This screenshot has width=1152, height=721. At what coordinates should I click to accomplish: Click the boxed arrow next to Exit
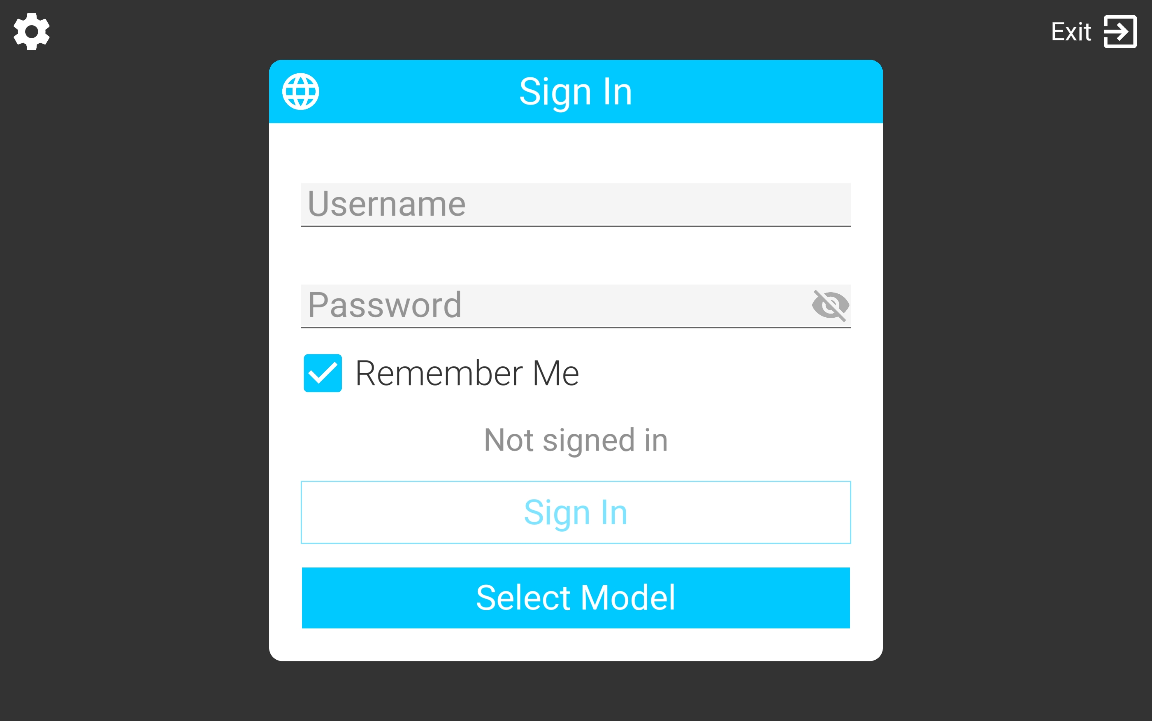(1120, 32)
